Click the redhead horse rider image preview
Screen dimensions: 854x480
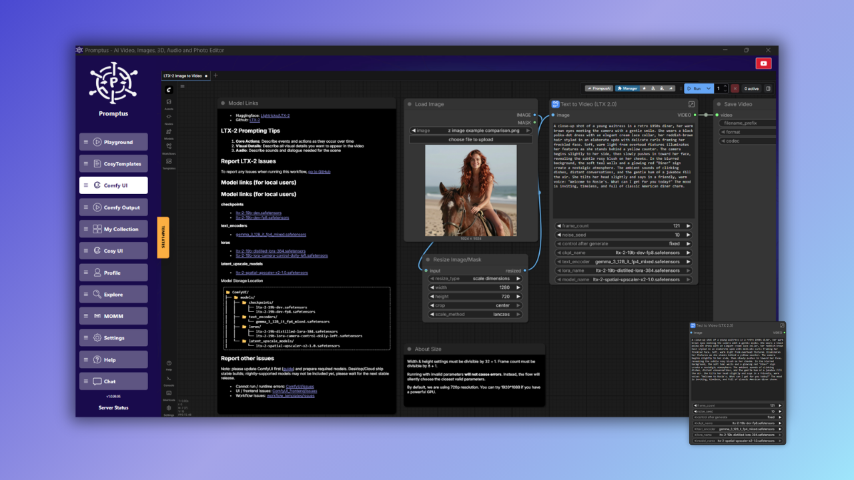pos(471,190)
